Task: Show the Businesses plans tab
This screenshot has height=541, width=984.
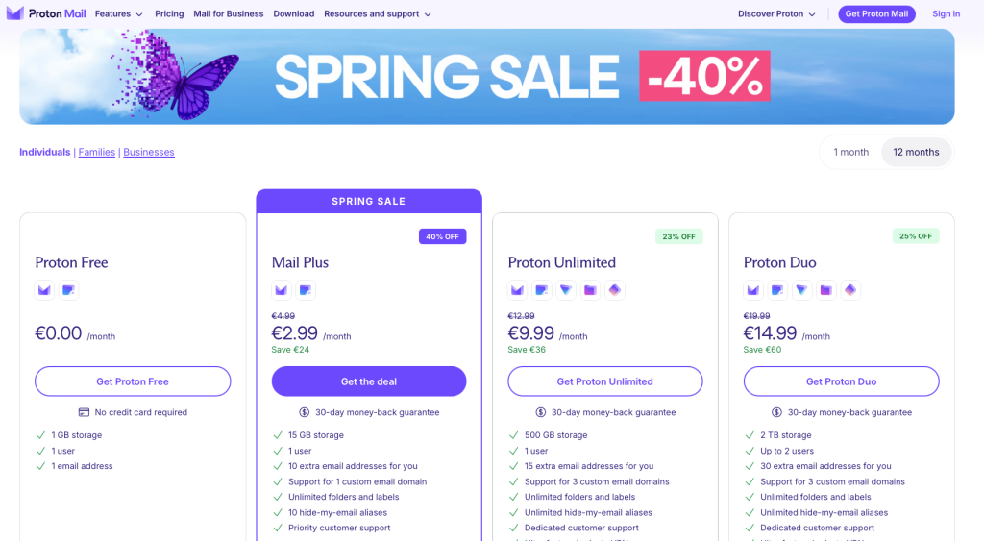Action: pos(149,152)
